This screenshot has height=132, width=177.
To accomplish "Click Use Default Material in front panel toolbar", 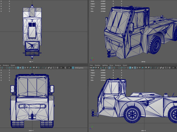I will (20, 68).
